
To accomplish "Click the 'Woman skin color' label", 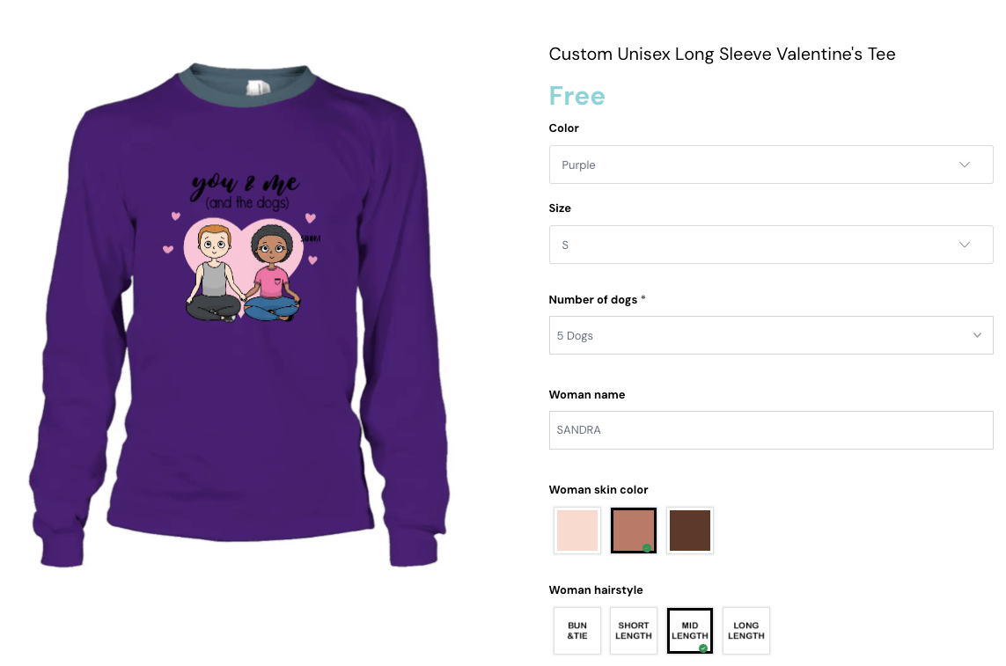I will 598,490.
